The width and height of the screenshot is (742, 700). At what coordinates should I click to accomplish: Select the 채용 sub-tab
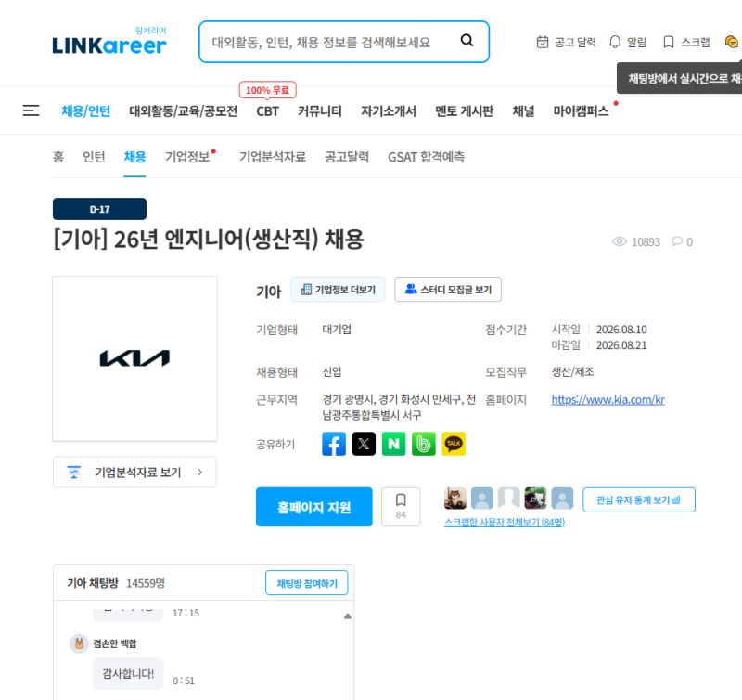[134, 157]
